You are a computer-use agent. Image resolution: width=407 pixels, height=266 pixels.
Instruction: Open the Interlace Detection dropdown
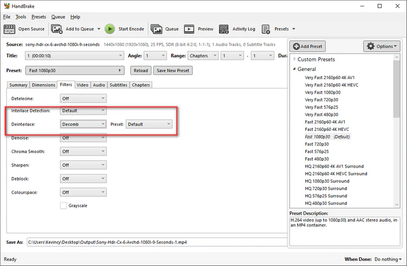[x=83, y=111]
